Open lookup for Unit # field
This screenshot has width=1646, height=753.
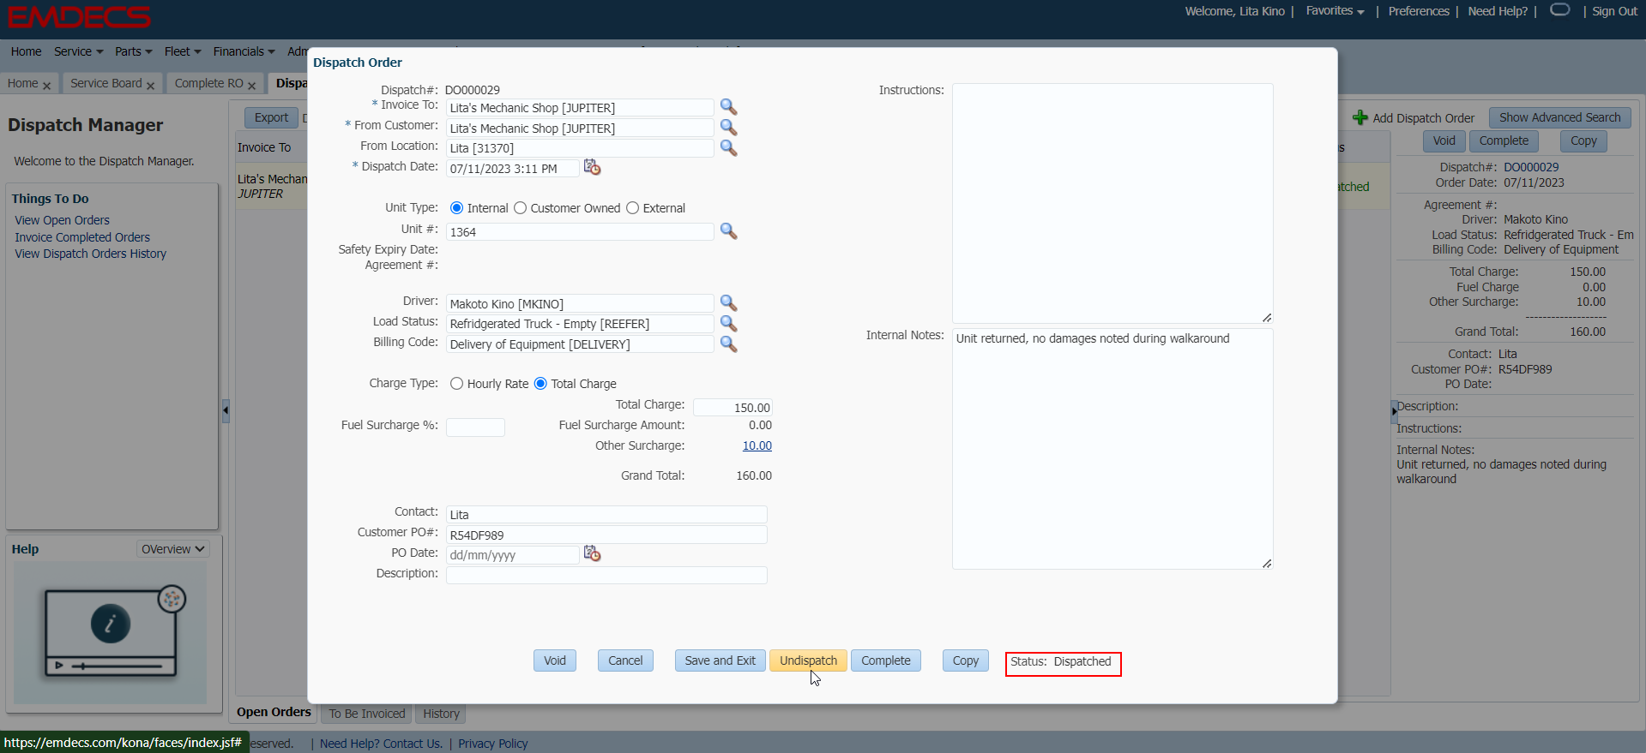(728, 231)
